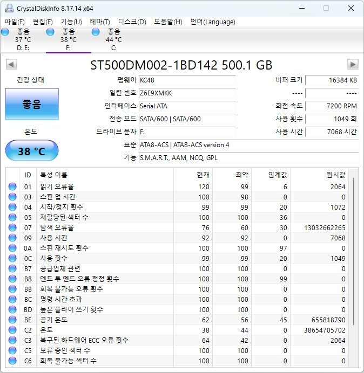Switch to 44 °C C: disk tab
The width and height of the screenshot is (364, 373).
click(114, 39)
